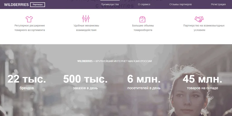
Task: Click the заказов в день label
Action: point(85,88)
